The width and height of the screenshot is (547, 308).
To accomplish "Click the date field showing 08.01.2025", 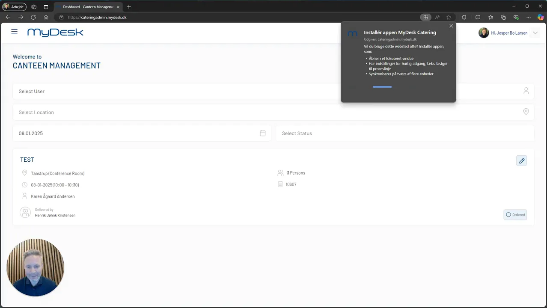I will (x=142, y=133).
